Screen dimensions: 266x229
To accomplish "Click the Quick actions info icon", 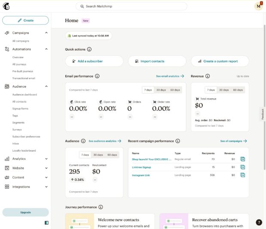I will point(89,49).
